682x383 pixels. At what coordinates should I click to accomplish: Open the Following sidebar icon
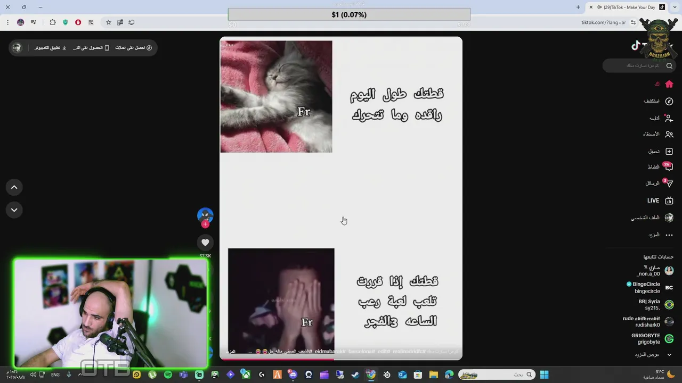669,118
